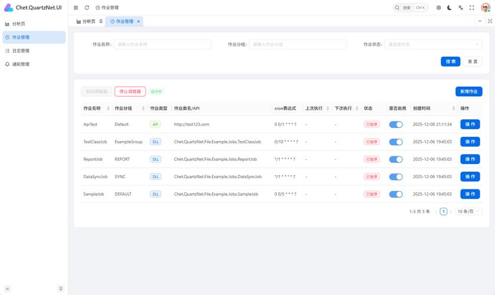Image resolution: width=495 pixels, height=295 pixels.
Task: Close the 作业管理 tab
Action: pos(138,21)
